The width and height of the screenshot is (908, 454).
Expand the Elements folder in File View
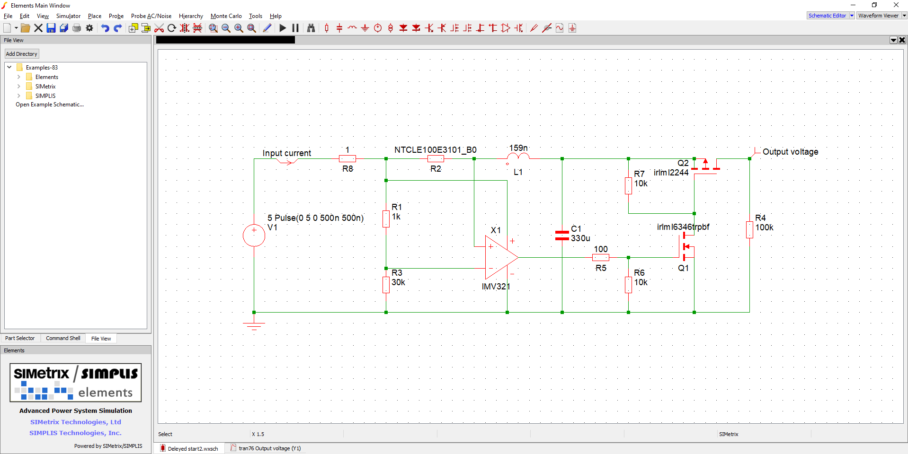coord(18,77)
